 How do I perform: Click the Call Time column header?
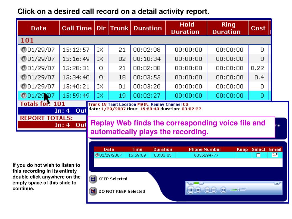click(77, 28)
